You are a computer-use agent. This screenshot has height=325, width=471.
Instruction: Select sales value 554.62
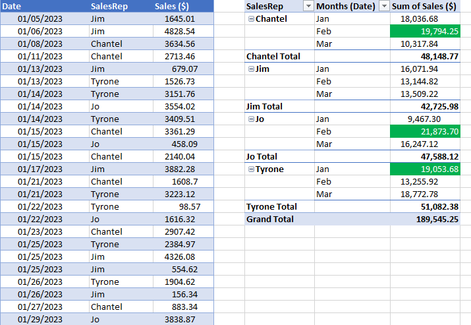[183, 270]
